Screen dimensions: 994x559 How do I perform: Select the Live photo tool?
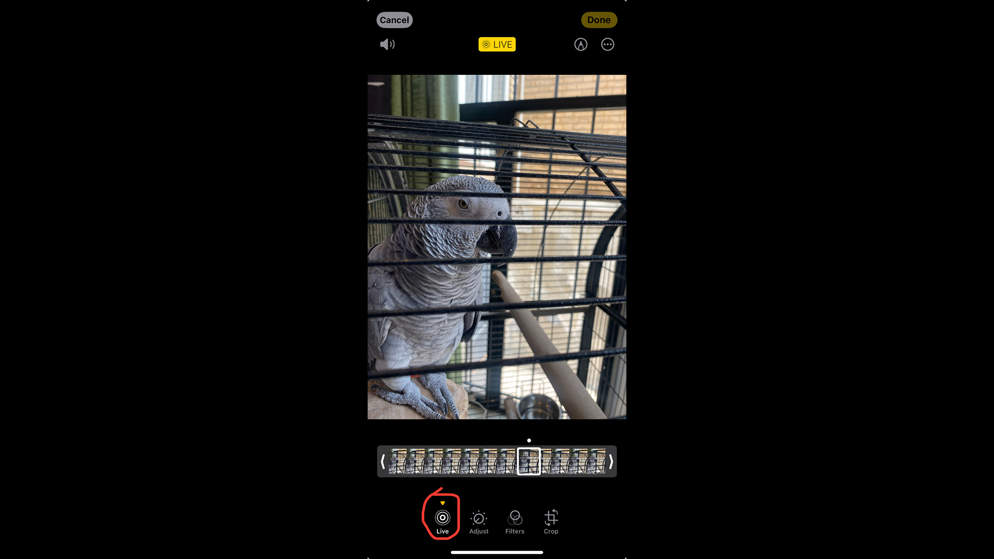443,518
